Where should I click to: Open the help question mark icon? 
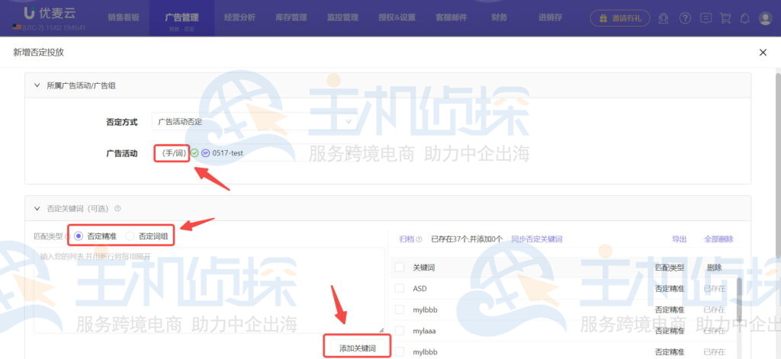(685, 18)
